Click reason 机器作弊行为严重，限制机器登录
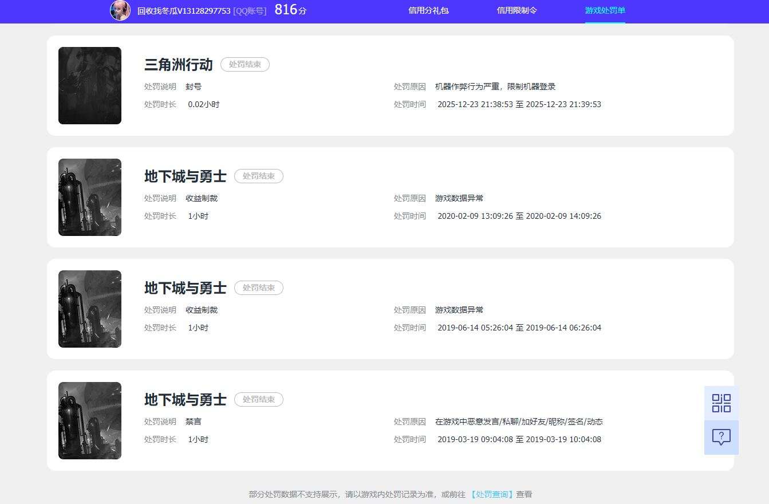This screenshot has height=504, width=769. [x=495, y=87]
